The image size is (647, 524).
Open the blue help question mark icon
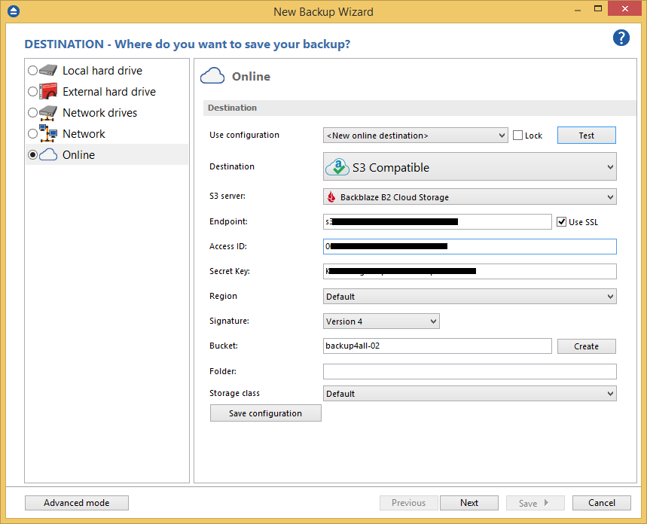click(621, 38)
